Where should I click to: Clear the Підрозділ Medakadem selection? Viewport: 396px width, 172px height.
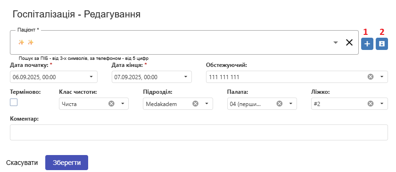pyautogui.click(x=195, y=104)
